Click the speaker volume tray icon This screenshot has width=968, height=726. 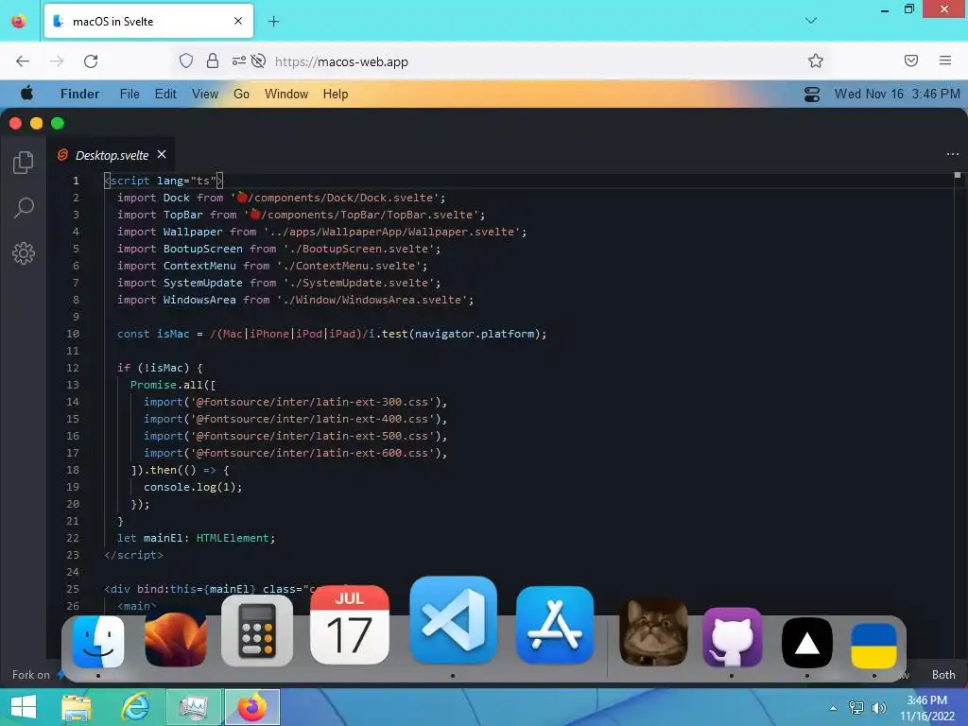click(x=878, y=707)
